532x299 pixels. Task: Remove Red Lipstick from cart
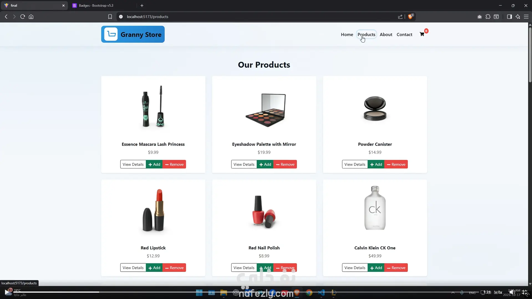(x=174, y=268)
